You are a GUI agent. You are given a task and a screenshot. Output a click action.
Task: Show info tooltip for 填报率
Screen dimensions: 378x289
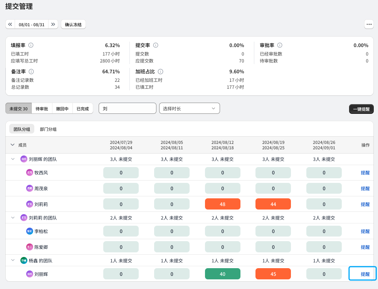pyautogui.click(x=31, y=45)
